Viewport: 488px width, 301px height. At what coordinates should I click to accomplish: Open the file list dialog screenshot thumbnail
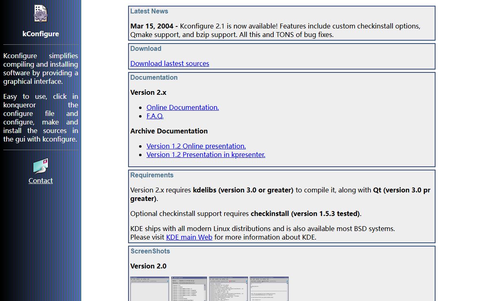(189, 289)
